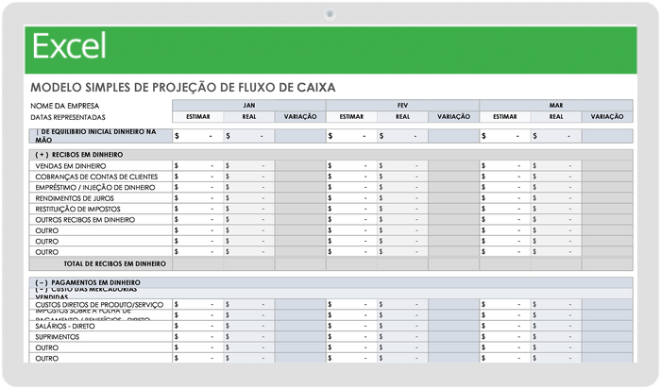Click the VARIAÇÃO column header under MAR

(x=607, y=116)
